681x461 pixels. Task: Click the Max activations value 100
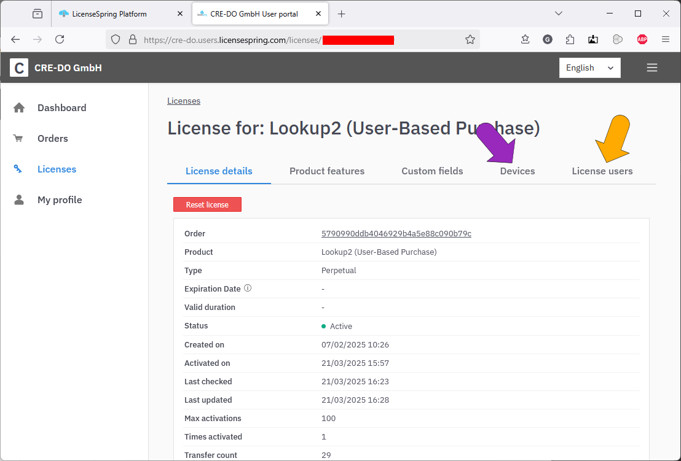pos(328,419)
